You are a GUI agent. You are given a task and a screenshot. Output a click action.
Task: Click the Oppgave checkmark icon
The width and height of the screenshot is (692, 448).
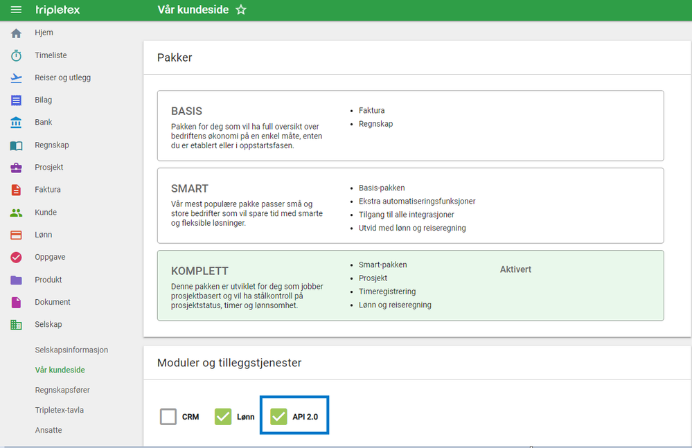click(x=17, y=257)
